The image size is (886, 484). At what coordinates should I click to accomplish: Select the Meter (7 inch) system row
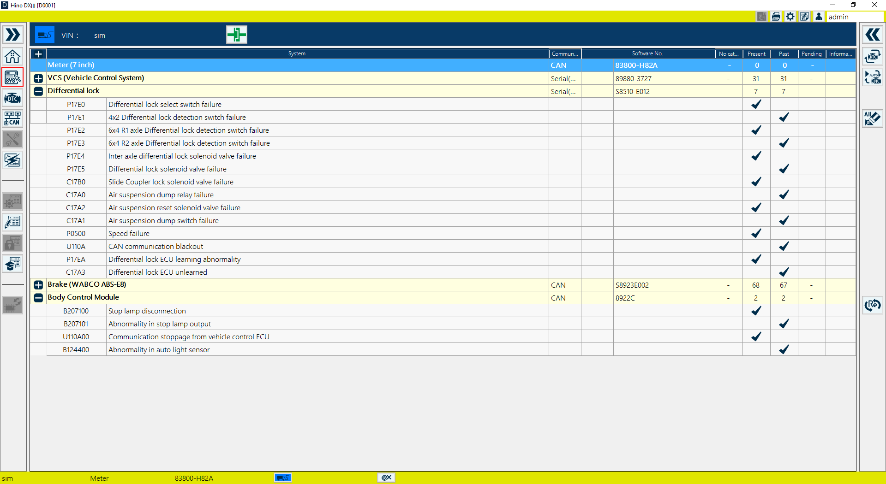295,65
